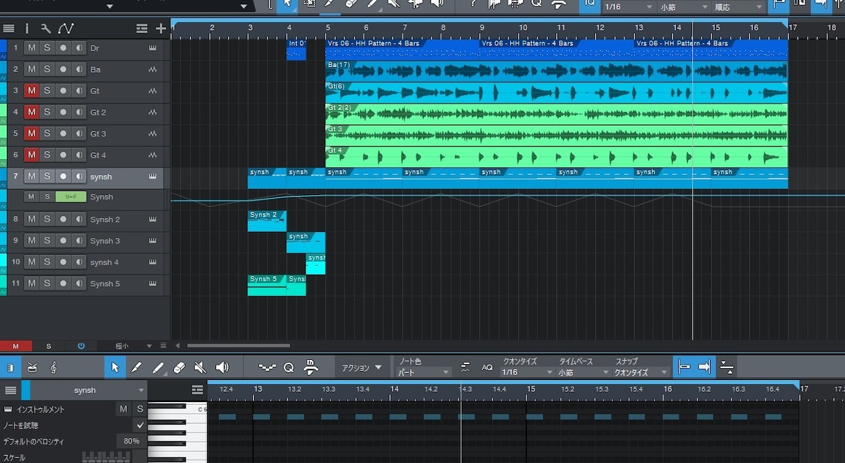This screenshot has width=845, height=463.
Task: Open the score view treble clef icon
Action: [53, 367]
